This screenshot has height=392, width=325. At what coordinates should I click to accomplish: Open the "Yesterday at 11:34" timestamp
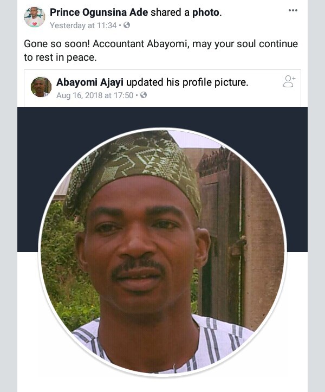pyautogui.click(x=83, y=25)
